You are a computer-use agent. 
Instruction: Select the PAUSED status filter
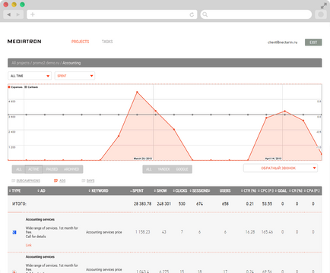52,169
